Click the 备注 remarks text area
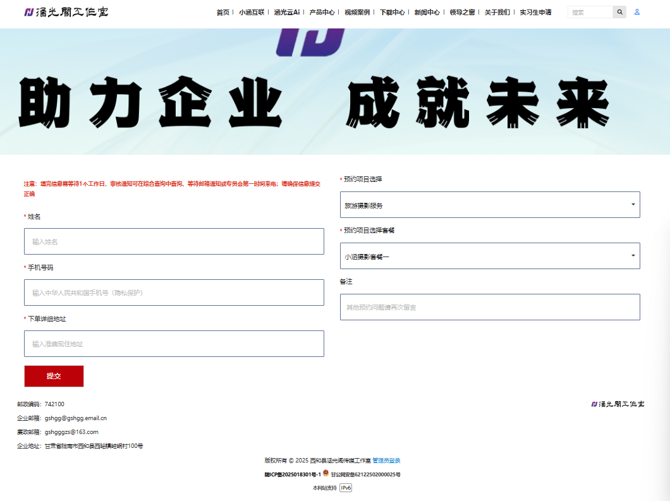This screenshot has height=501, width=670. (490, 306)
